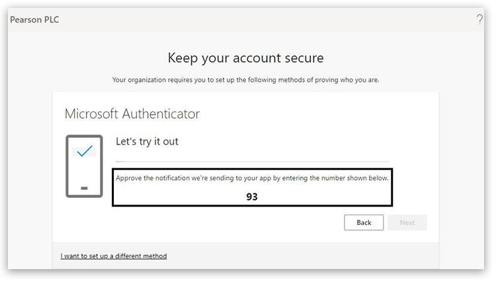Screen dimensions: 496x281
Task: Click the word "Authenticator" in the card title
Action: 161,113
